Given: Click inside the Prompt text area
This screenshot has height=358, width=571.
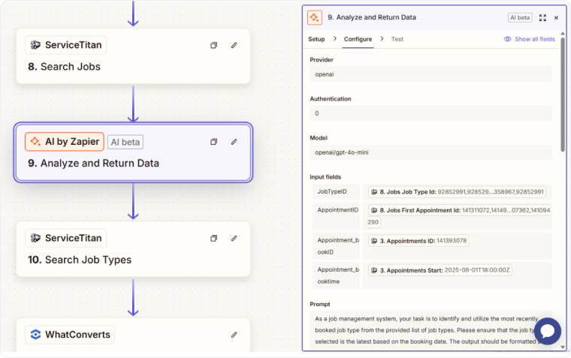Looking at the screenshot, I should pyautogui.click(x=431, y=330).
